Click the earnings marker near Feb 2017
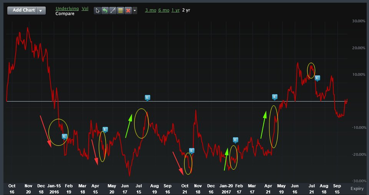 point(235,140)
